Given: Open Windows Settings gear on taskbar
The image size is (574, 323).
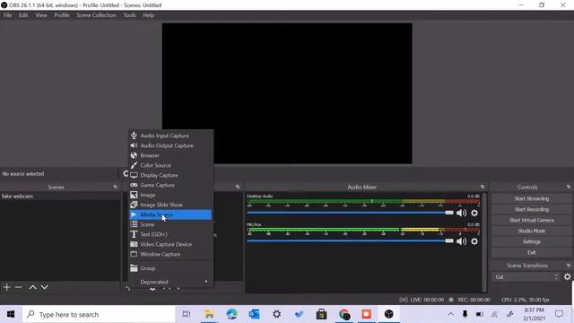Looking at the screenshot, I should coord(277,314).
